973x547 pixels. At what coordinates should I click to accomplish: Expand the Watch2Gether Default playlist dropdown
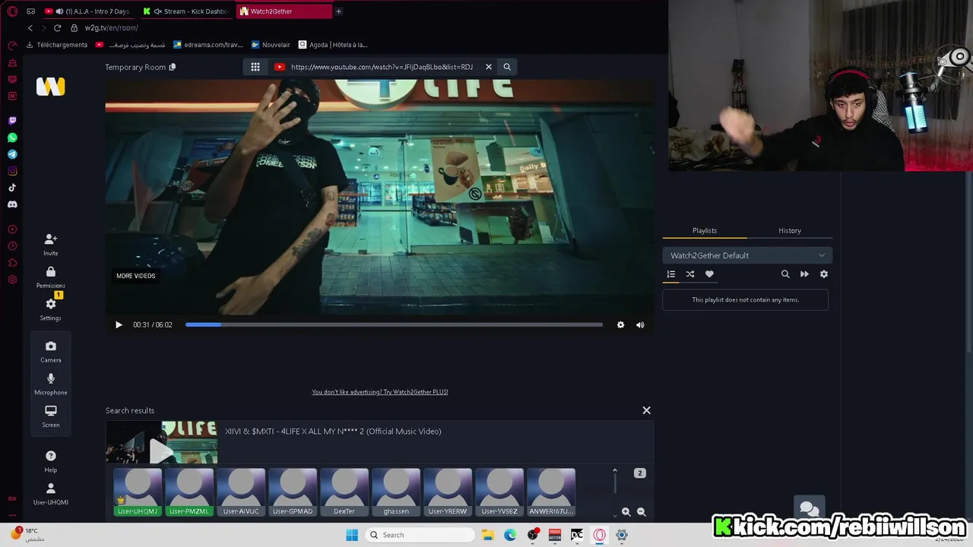point(747,255)
